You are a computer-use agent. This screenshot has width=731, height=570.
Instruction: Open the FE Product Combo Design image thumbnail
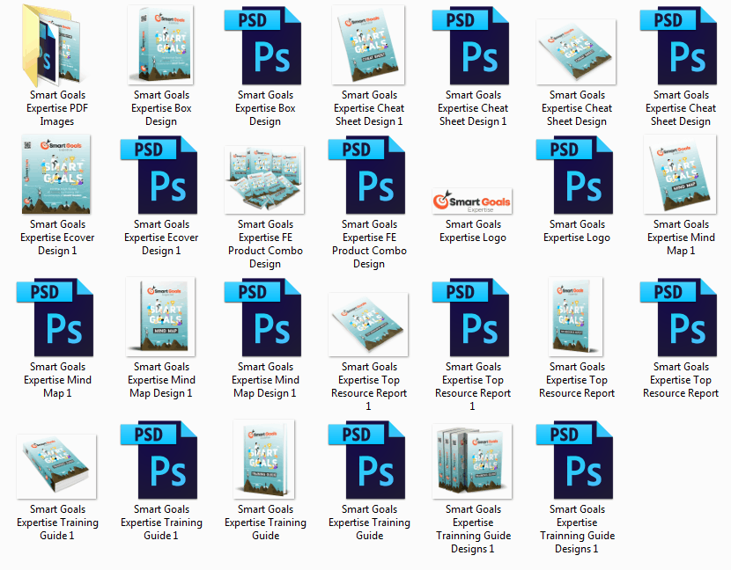point(265,179)
